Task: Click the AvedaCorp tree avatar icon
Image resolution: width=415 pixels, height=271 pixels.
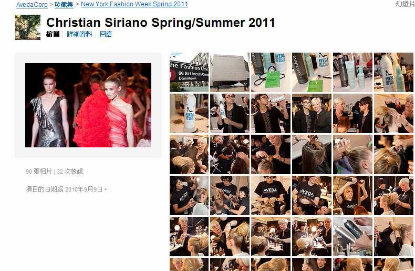Action: 28,27
